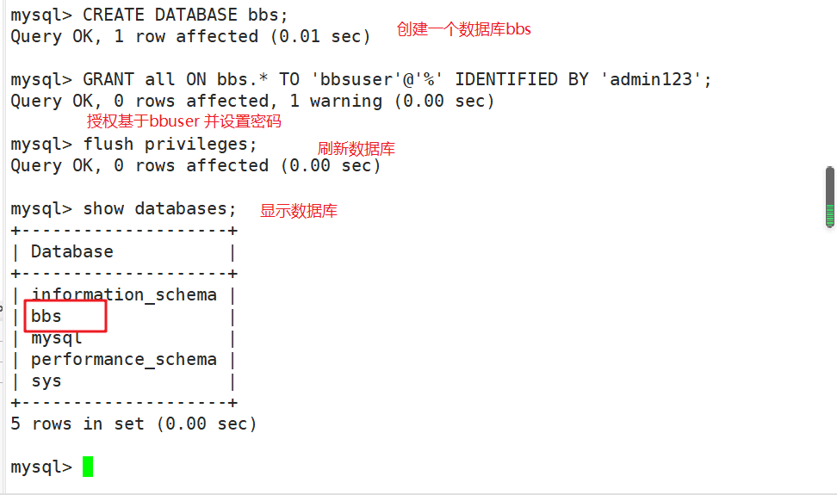
Task: Click the show databases command line
Action: [158, 208]
